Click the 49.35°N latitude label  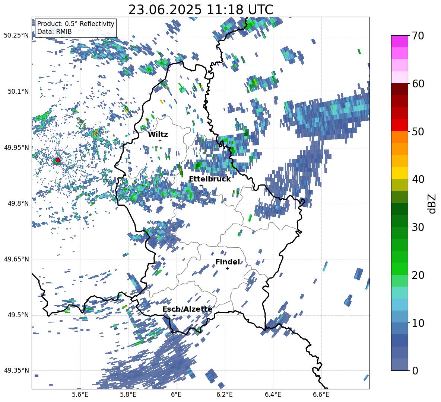(x=16, y=370)
